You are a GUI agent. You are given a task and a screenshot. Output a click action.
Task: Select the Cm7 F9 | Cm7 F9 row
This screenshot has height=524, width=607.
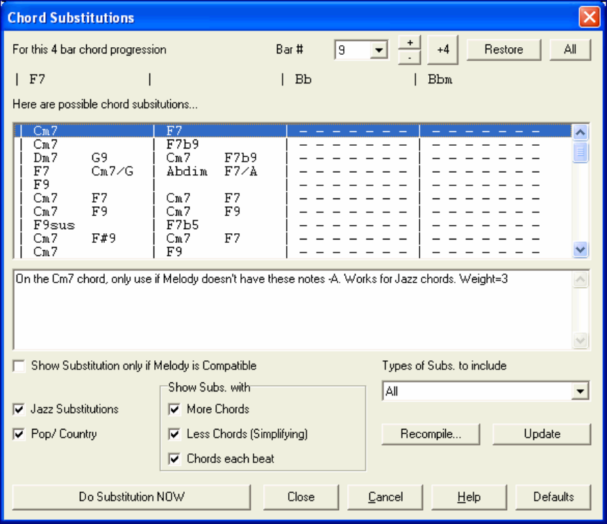pyautogui.click(x=293, y=212)
